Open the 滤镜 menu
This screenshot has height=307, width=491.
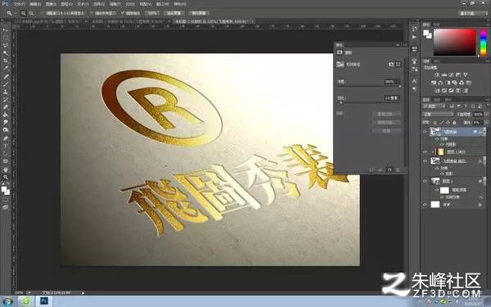(115, 4)
